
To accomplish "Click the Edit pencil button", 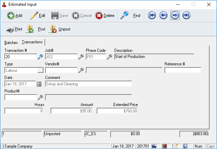I will click(37, 16).
